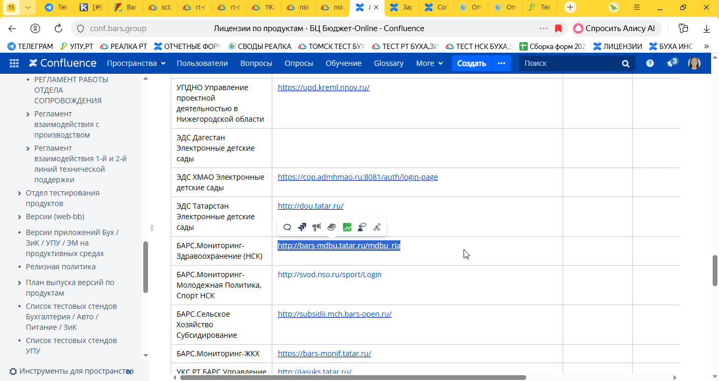Expand the Версии (web-bb) tree item
The height and width of the screenshot is (381, 719).
19,217
